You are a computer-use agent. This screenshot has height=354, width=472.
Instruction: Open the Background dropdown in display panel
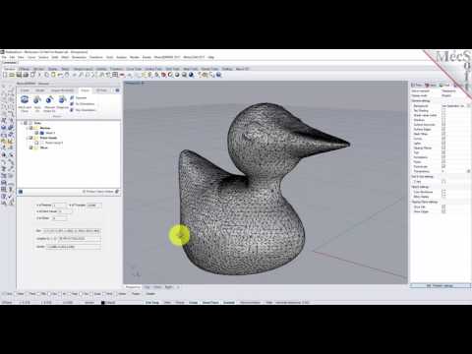[468, 106]
